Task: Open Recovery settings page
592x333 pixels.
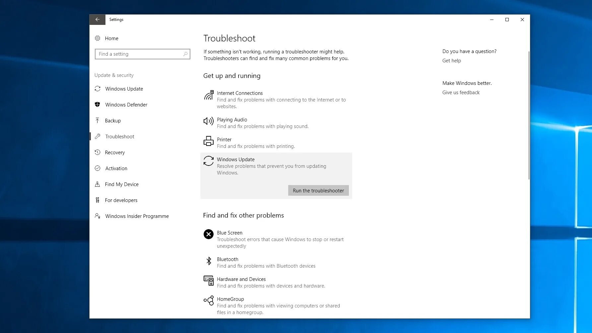Action: click(x=115, y=153)
